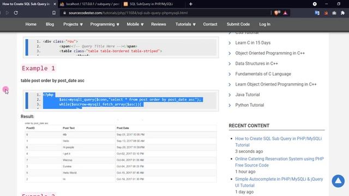Screen dimensions: 349x196
Task: Open the Blog menu item
Action: 50,24
